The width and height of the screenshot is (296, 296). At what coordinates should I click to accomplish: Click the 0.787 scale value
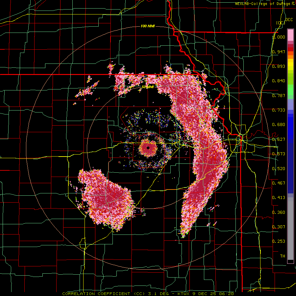pyautogui.click(x=279, y=95)
